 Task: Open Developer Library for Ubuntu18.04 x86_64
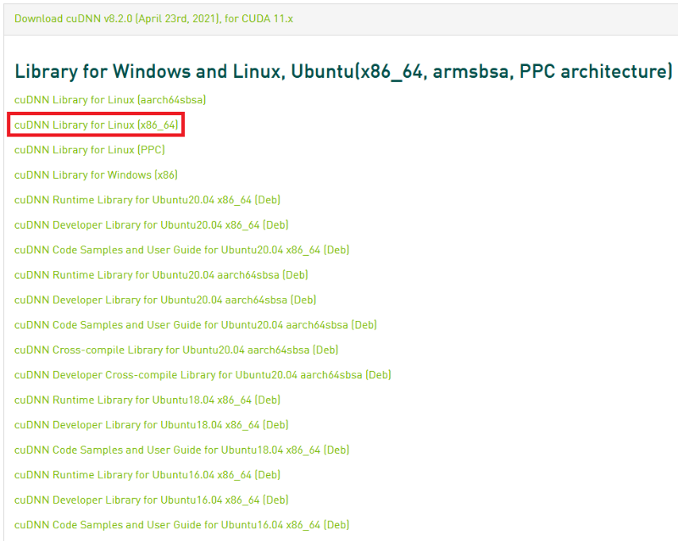pyautogui.click(x=151, y=425)
